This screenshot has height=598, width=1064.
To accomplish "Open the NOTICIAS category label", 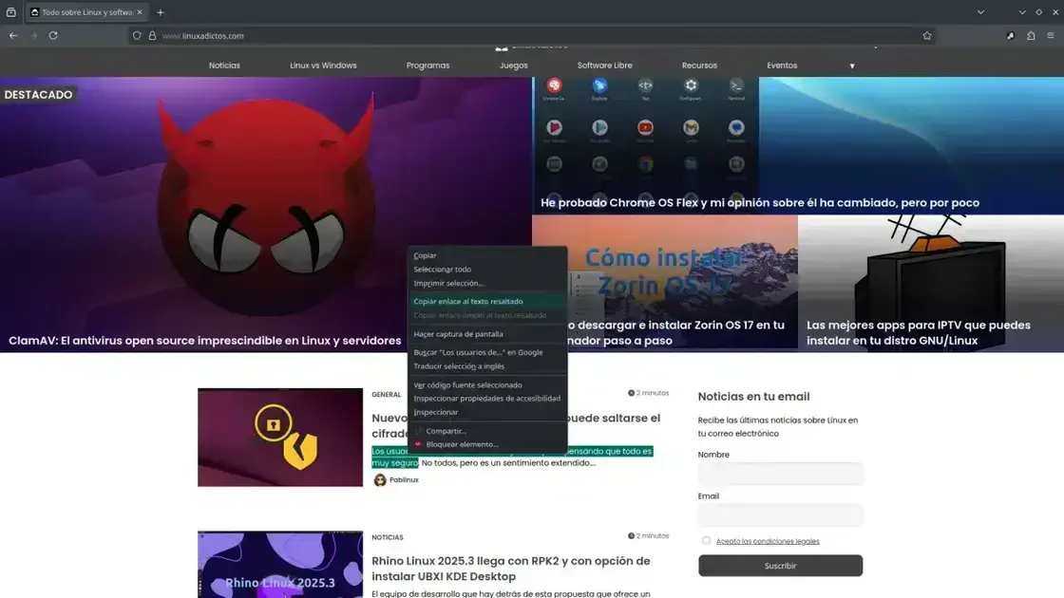I will (x=388, y=537).
